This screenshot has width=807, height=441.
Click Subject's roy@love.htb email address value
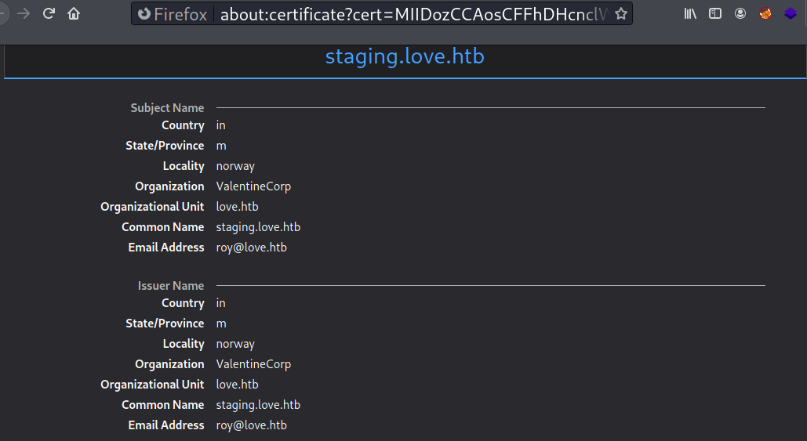click(251, 248)
